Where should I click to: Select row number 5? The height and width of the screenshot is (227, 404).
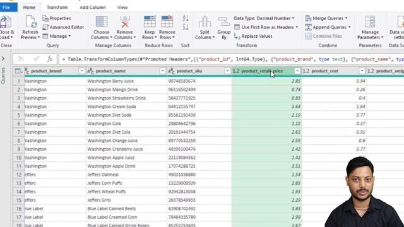tap(18, 115)
